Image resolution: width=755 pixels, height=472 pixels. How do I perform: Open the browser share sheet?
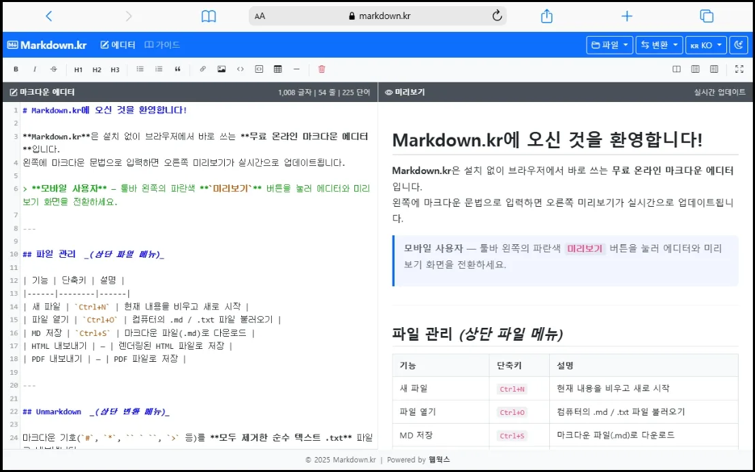click(546, 16)
